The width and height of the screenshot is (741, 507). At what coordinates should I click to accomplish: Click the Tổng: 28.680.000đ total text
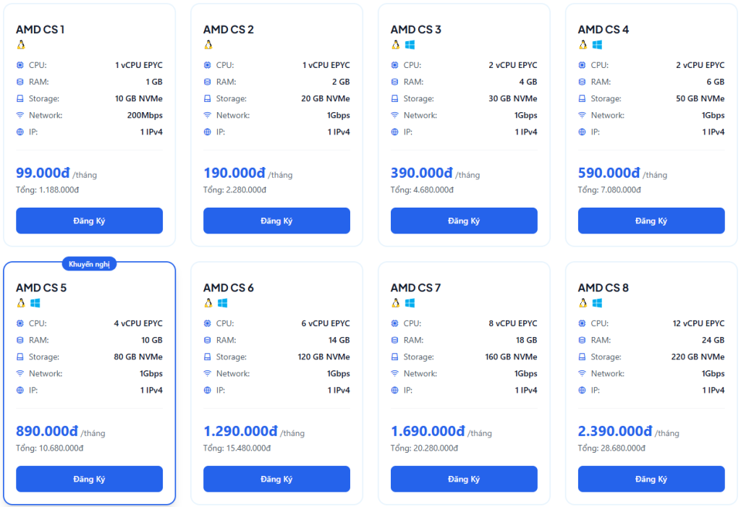click(609, 448)
